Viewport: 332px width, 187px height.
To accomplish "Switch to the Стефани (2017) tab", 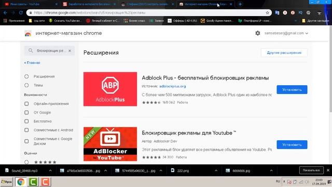I will (x=147, y=4).
